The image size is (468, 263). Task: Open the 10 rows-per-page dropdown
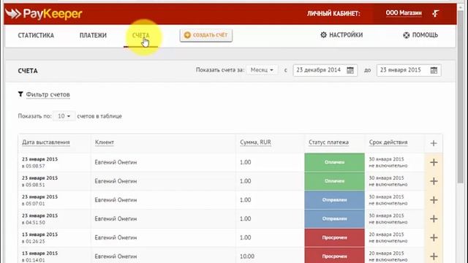pos(64,116)
